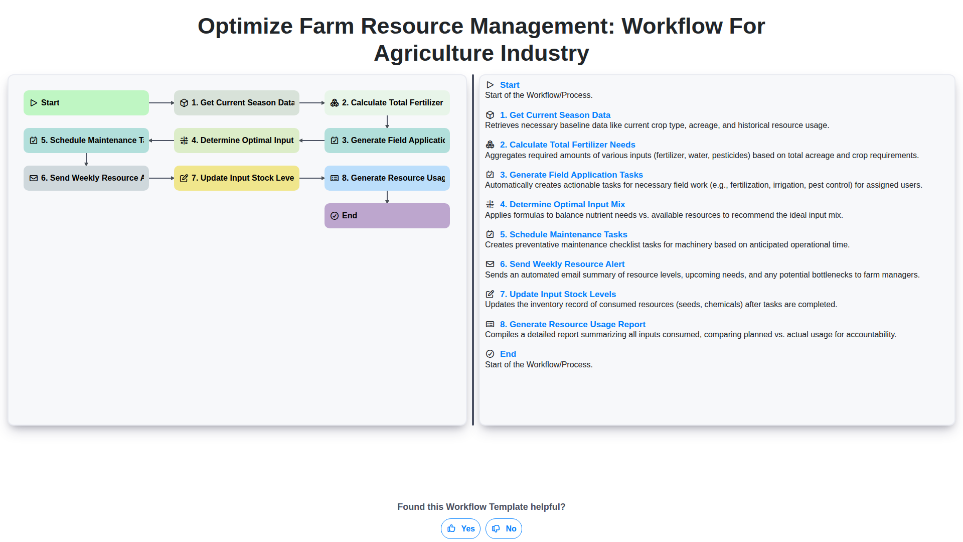Screen dimensions: 963x542
Task: Click the report icon on the Generate Resource Usage node
Action: pos(335,178)
